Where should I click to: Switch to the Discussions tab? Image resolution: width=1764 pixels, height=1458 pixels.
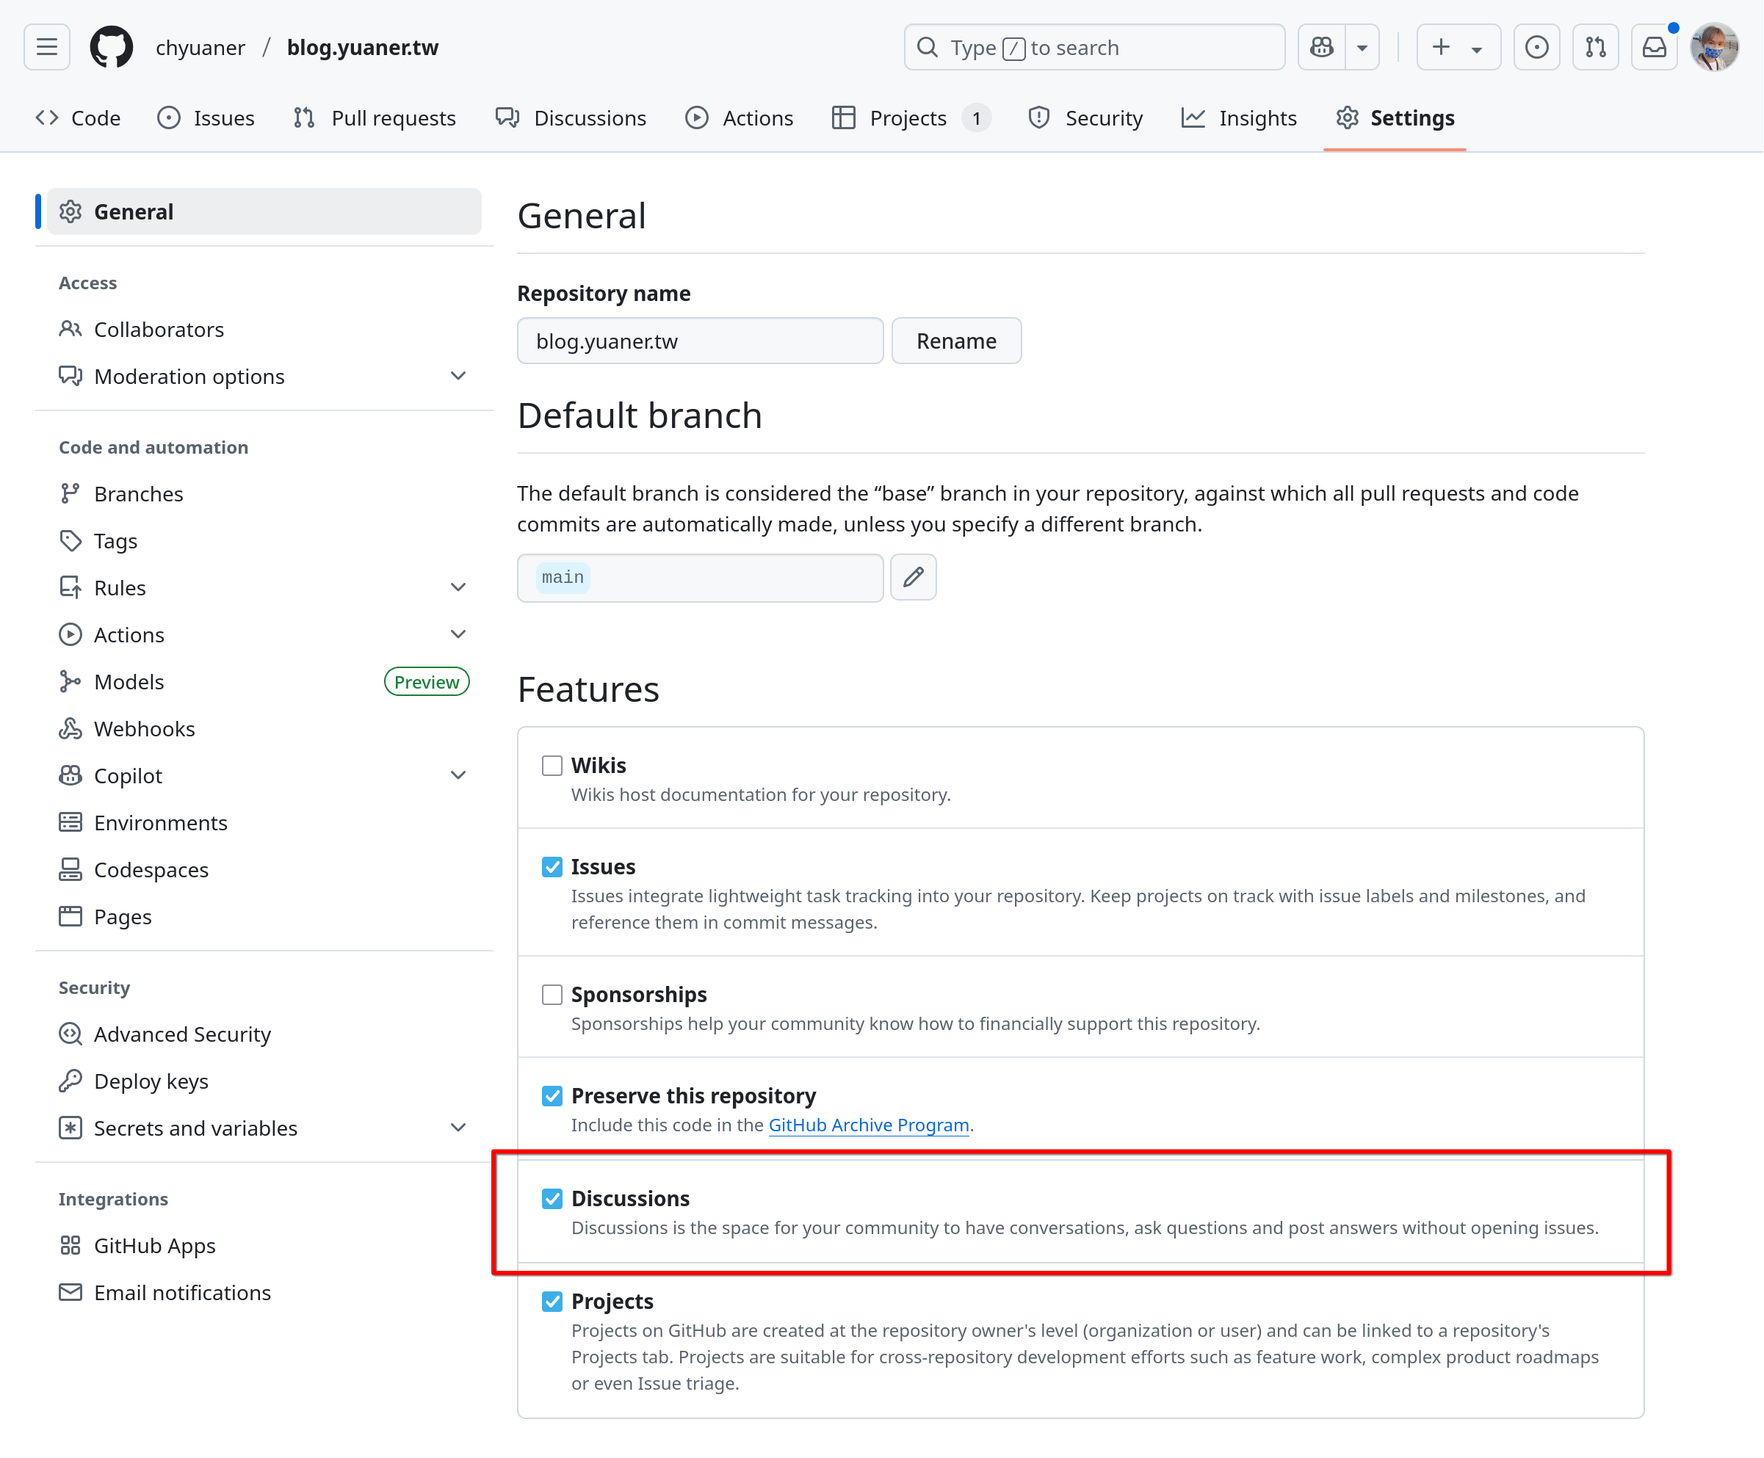[x=571, y=117]
